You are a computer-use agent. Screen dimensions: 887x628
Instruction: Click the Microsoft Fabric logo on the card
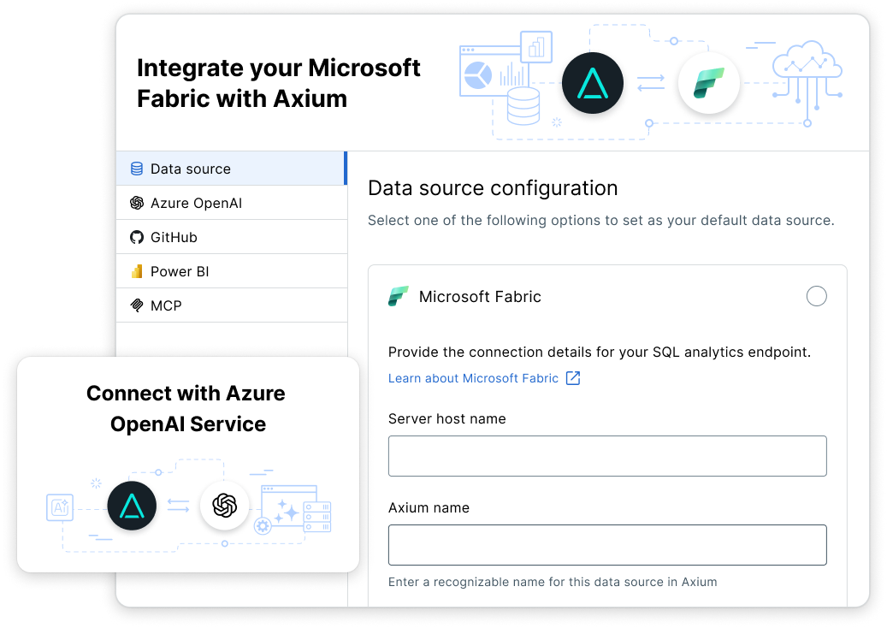[399, 296]
